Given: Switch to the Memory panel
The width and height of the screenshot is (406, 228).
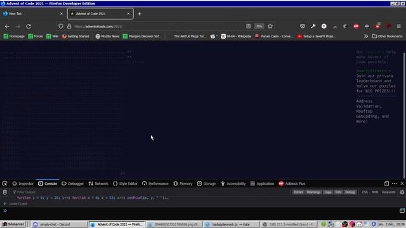Looking at the screenshot, I should tap(183, 184).
